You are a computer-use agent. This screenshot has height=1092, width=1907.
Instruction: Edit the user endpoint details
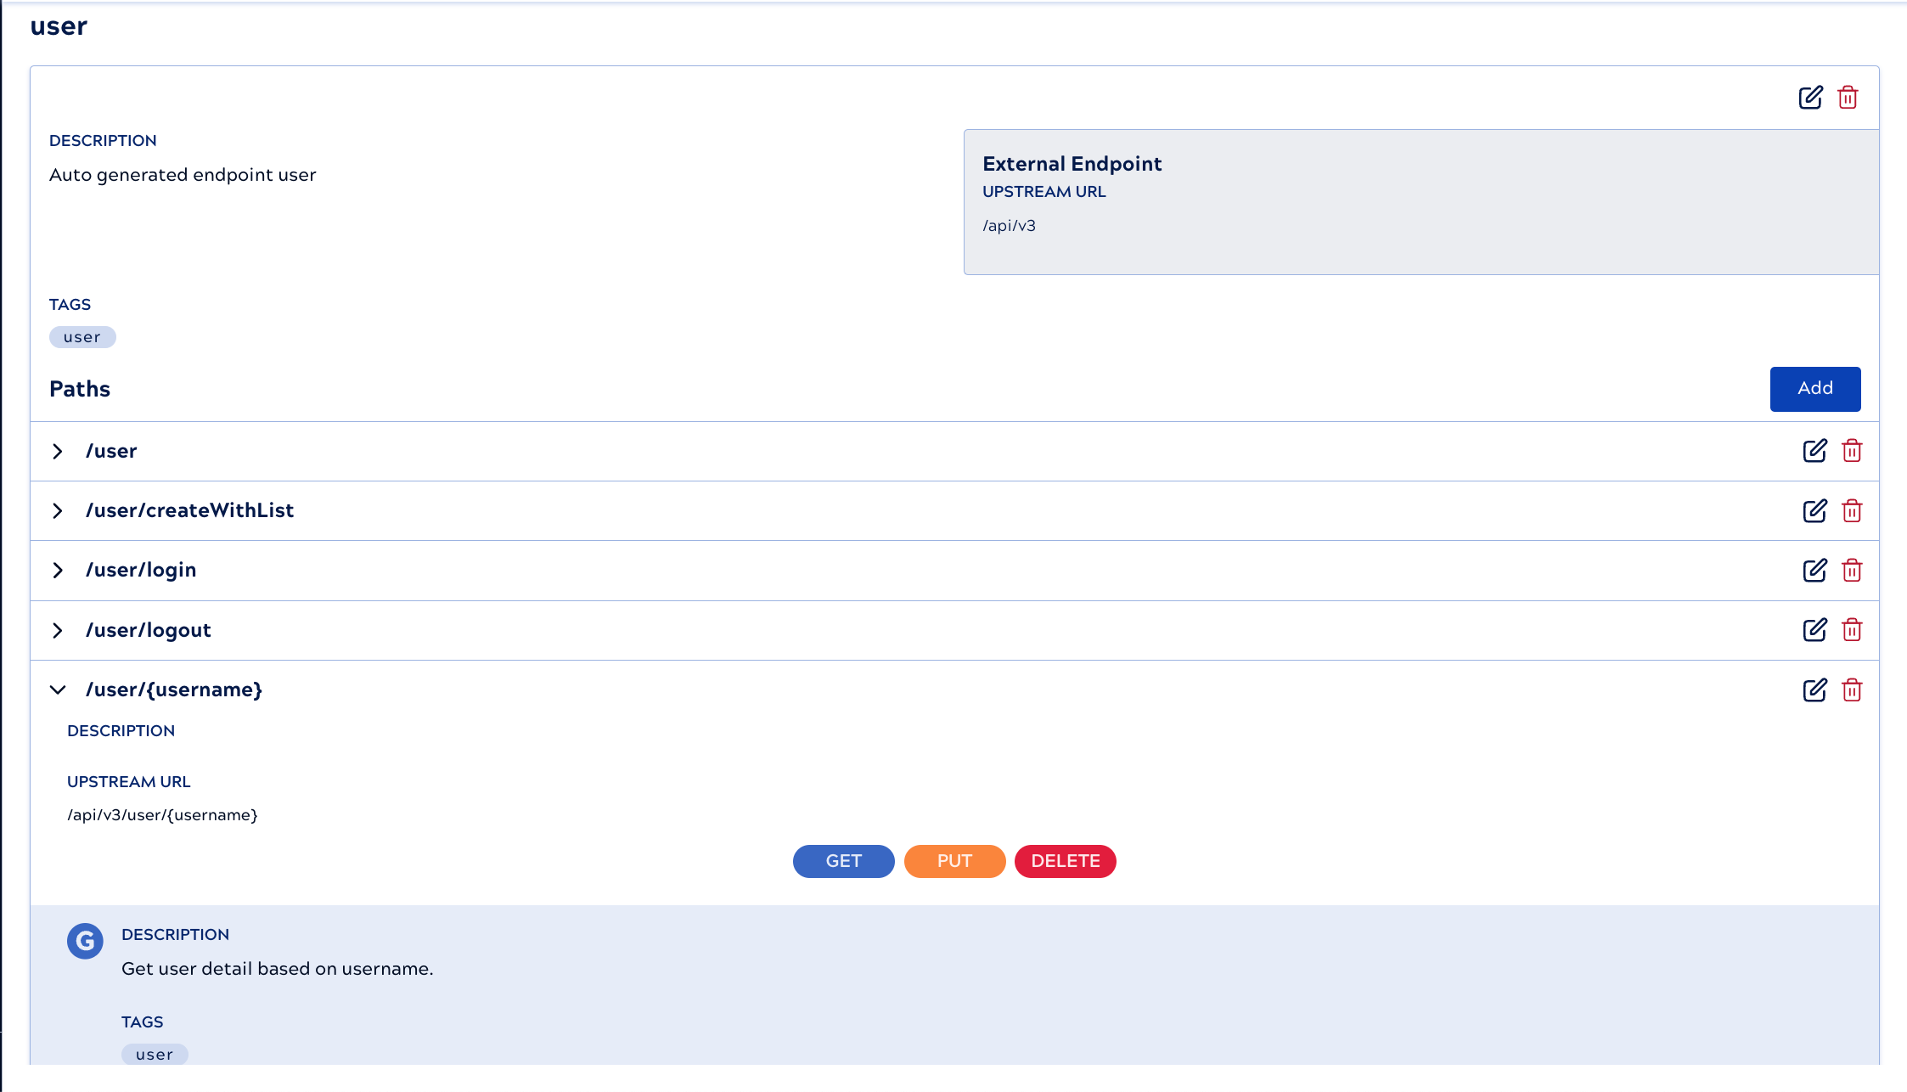point(1810,98)
